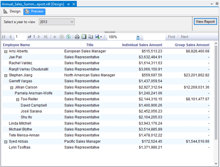The image size is (220, 167).
Task: Open year selection dropdown
Action: 57,22
